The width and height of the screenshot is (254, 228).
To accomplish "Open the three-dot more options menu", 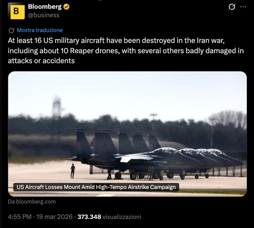I will pos(243,7).
